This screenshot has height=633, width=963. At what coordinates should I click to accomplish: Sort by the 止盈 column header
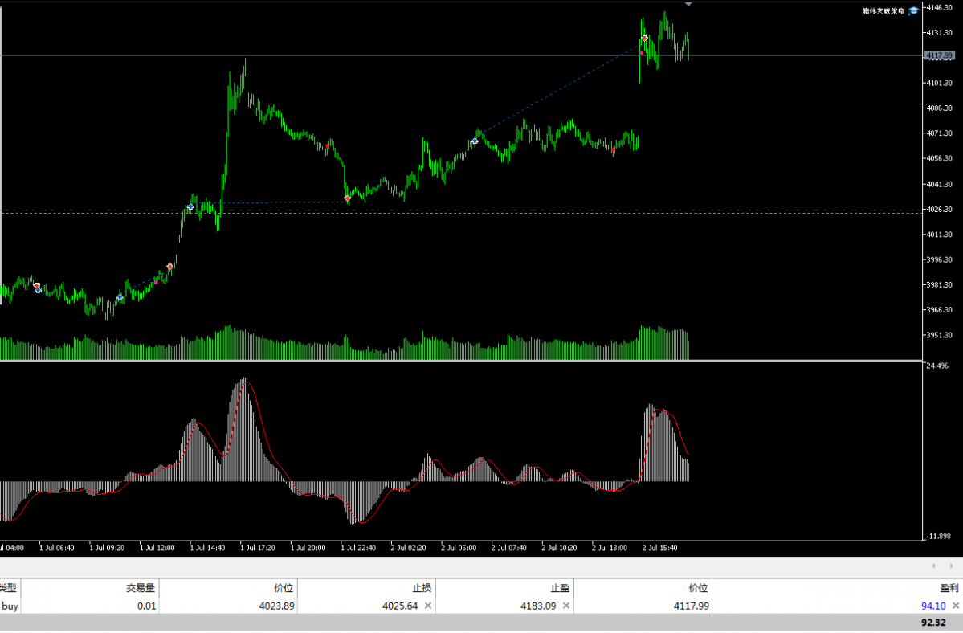tap(560, 588)
